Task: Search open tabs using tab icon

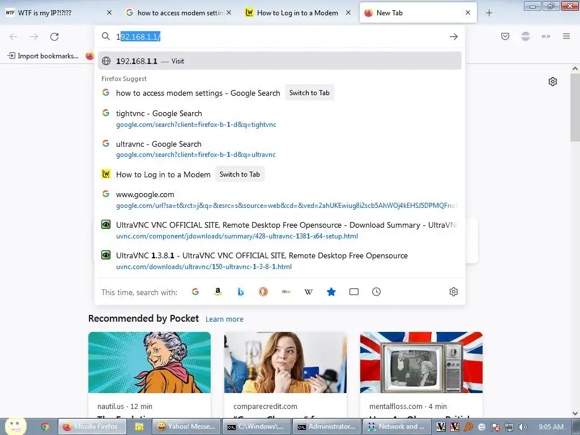Action: [x=354, y=292]
